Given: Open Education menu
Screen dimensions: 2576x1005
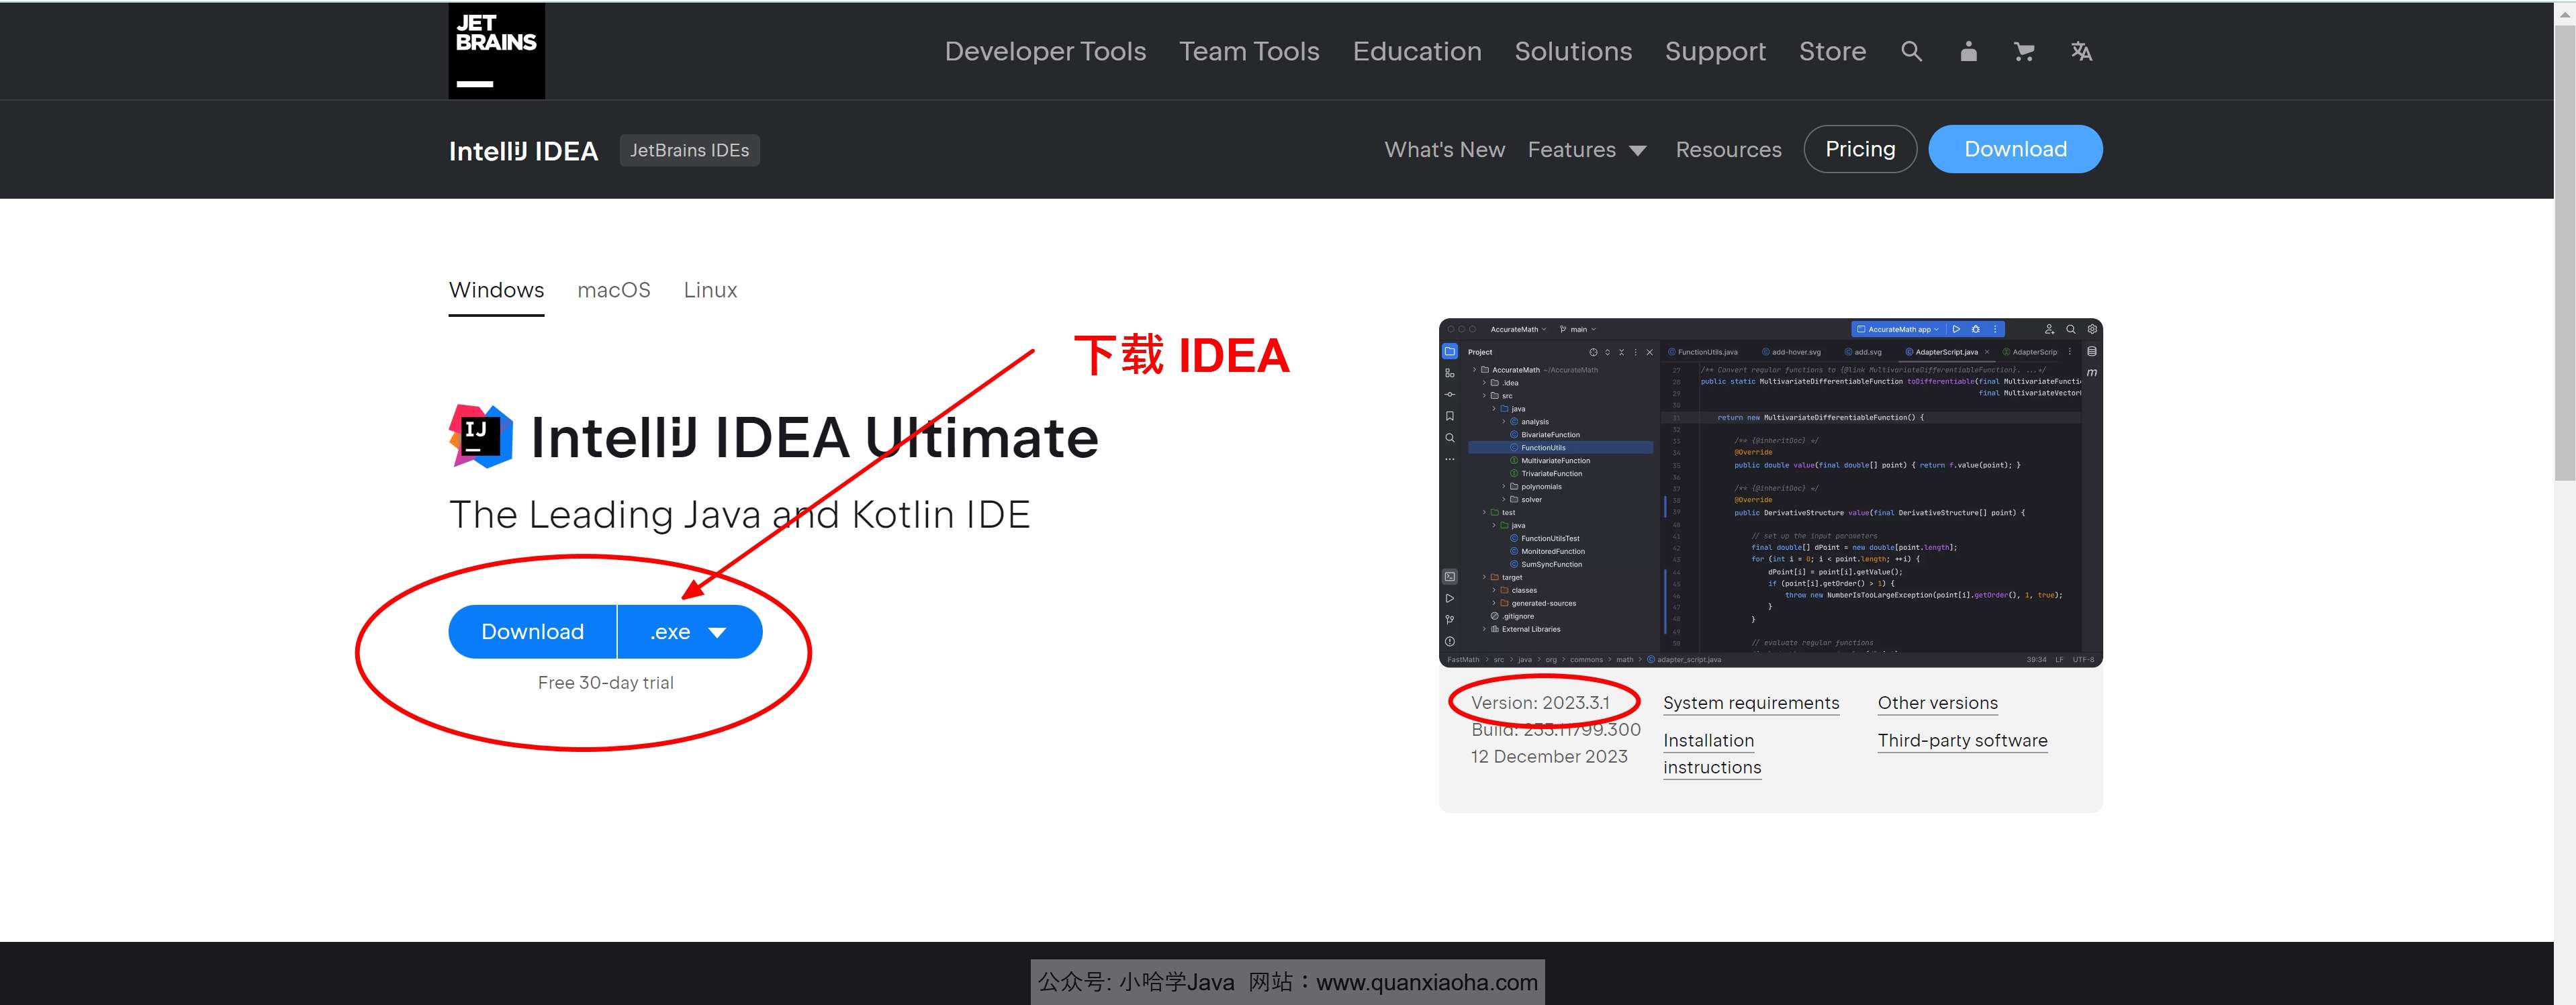Looking at the screenshot, I should [1417, 51].
